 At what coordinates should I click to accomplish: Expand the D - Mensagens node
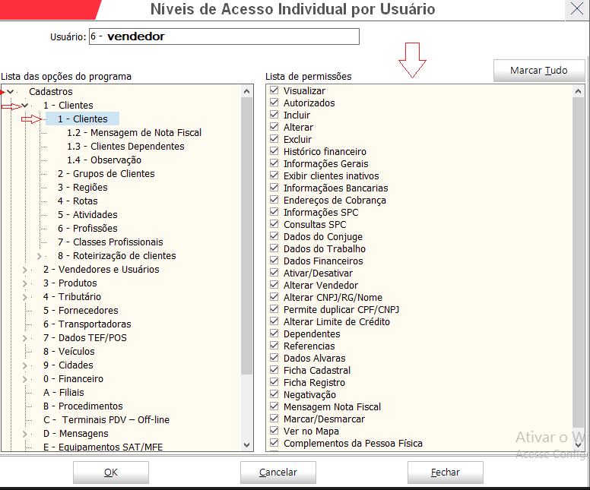coord(25,434)
